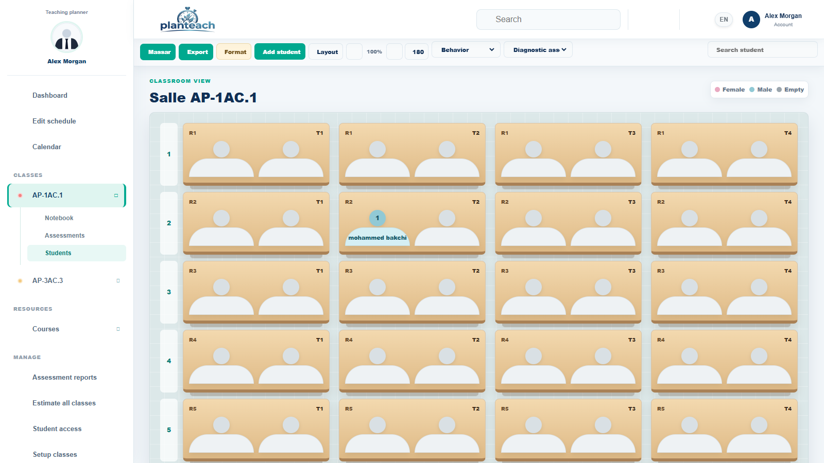Click the Salle AP-1AC.1 heading
The image size is (824, 463).
[203, 98]
